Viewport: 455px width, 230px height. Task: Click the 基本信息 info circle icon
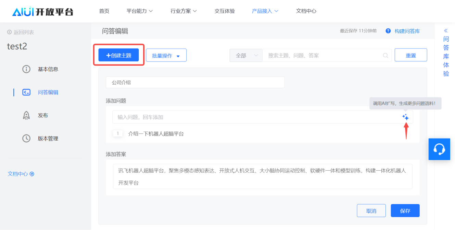(x=26, y=69)
